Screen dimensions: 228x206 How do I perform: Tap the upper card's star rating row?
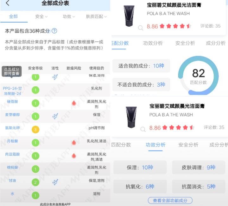tap(176, 26)
